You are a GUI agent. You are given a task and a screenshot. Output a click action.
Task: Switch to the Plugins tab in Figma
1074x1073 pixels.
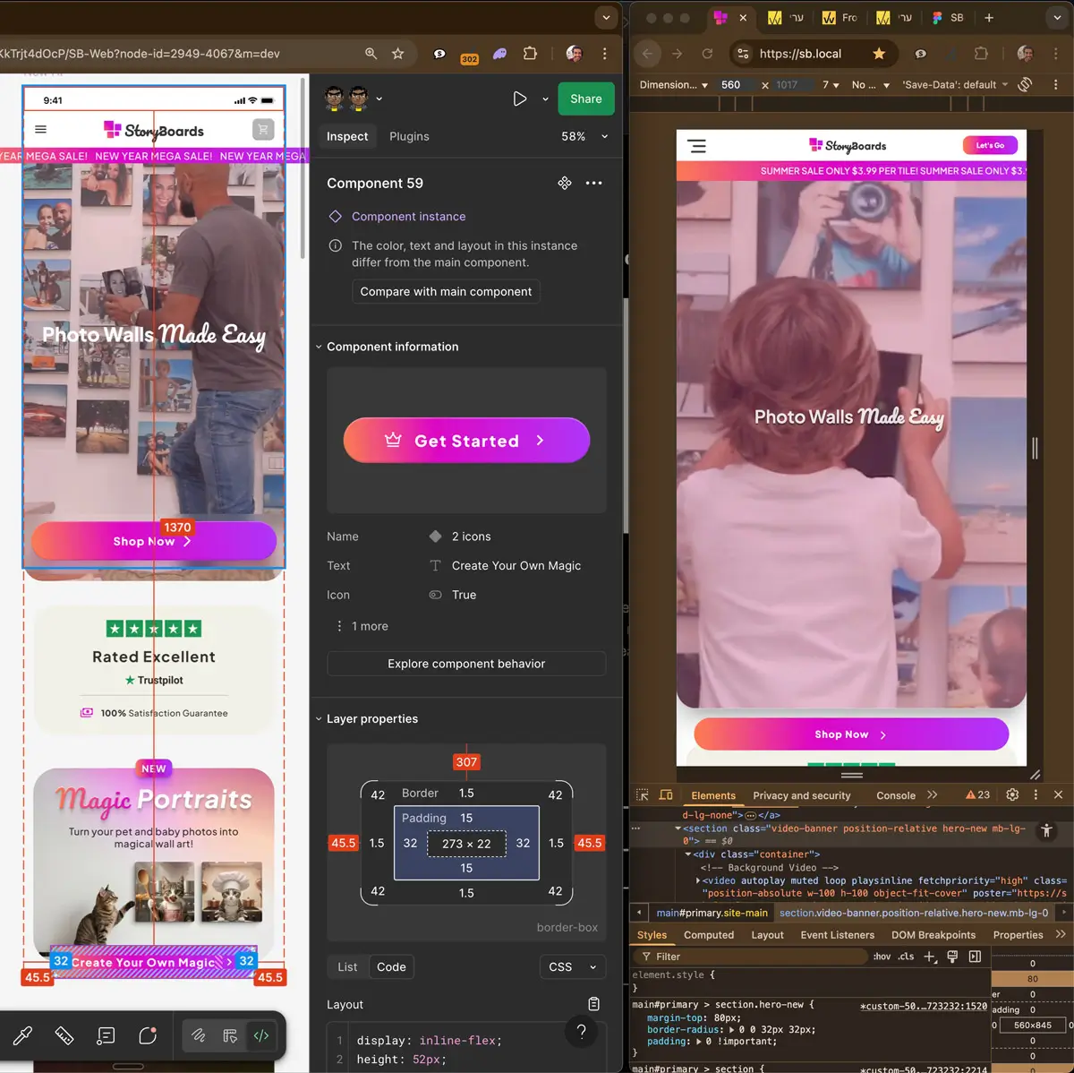coord(409,136)
